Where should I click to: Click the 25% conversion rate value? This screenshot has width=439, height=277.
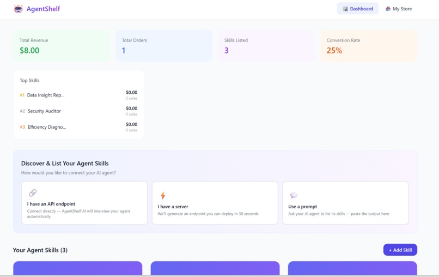click(x=334, y=51)
